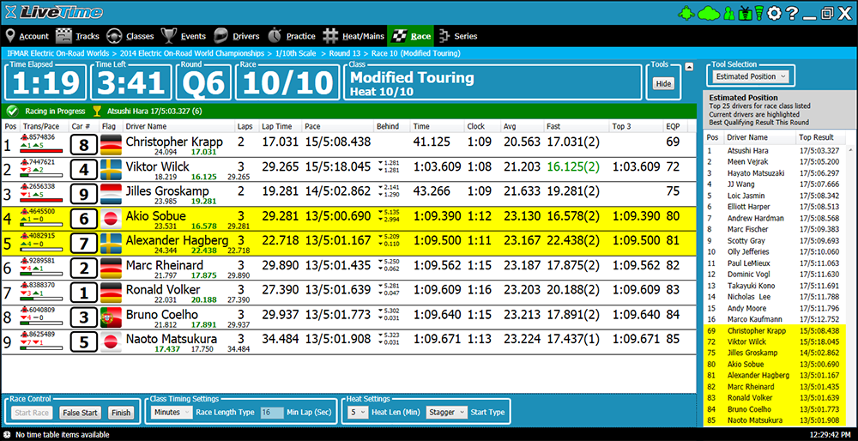Click car number 1 badge

point(84,293)
